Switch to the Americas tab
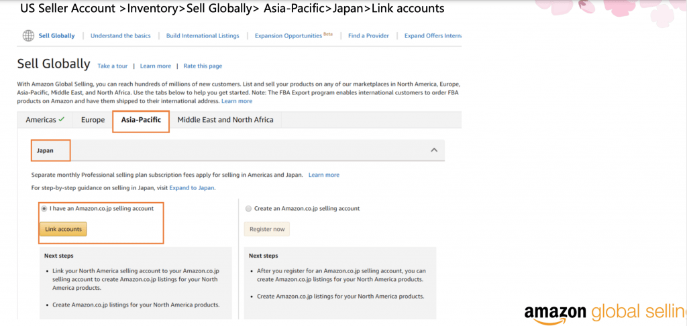This screenshot has width=687, height=326. click(45, 120)
